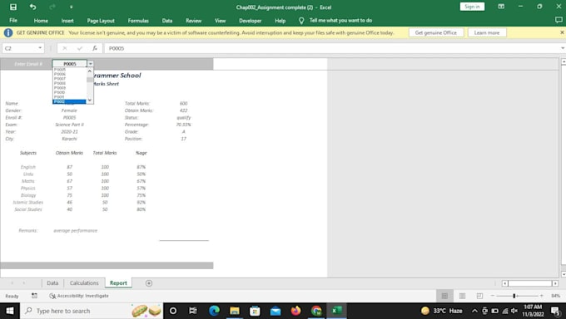566x319 pixels.
Task: Undo the last action
Action: (x=32, y=7)
